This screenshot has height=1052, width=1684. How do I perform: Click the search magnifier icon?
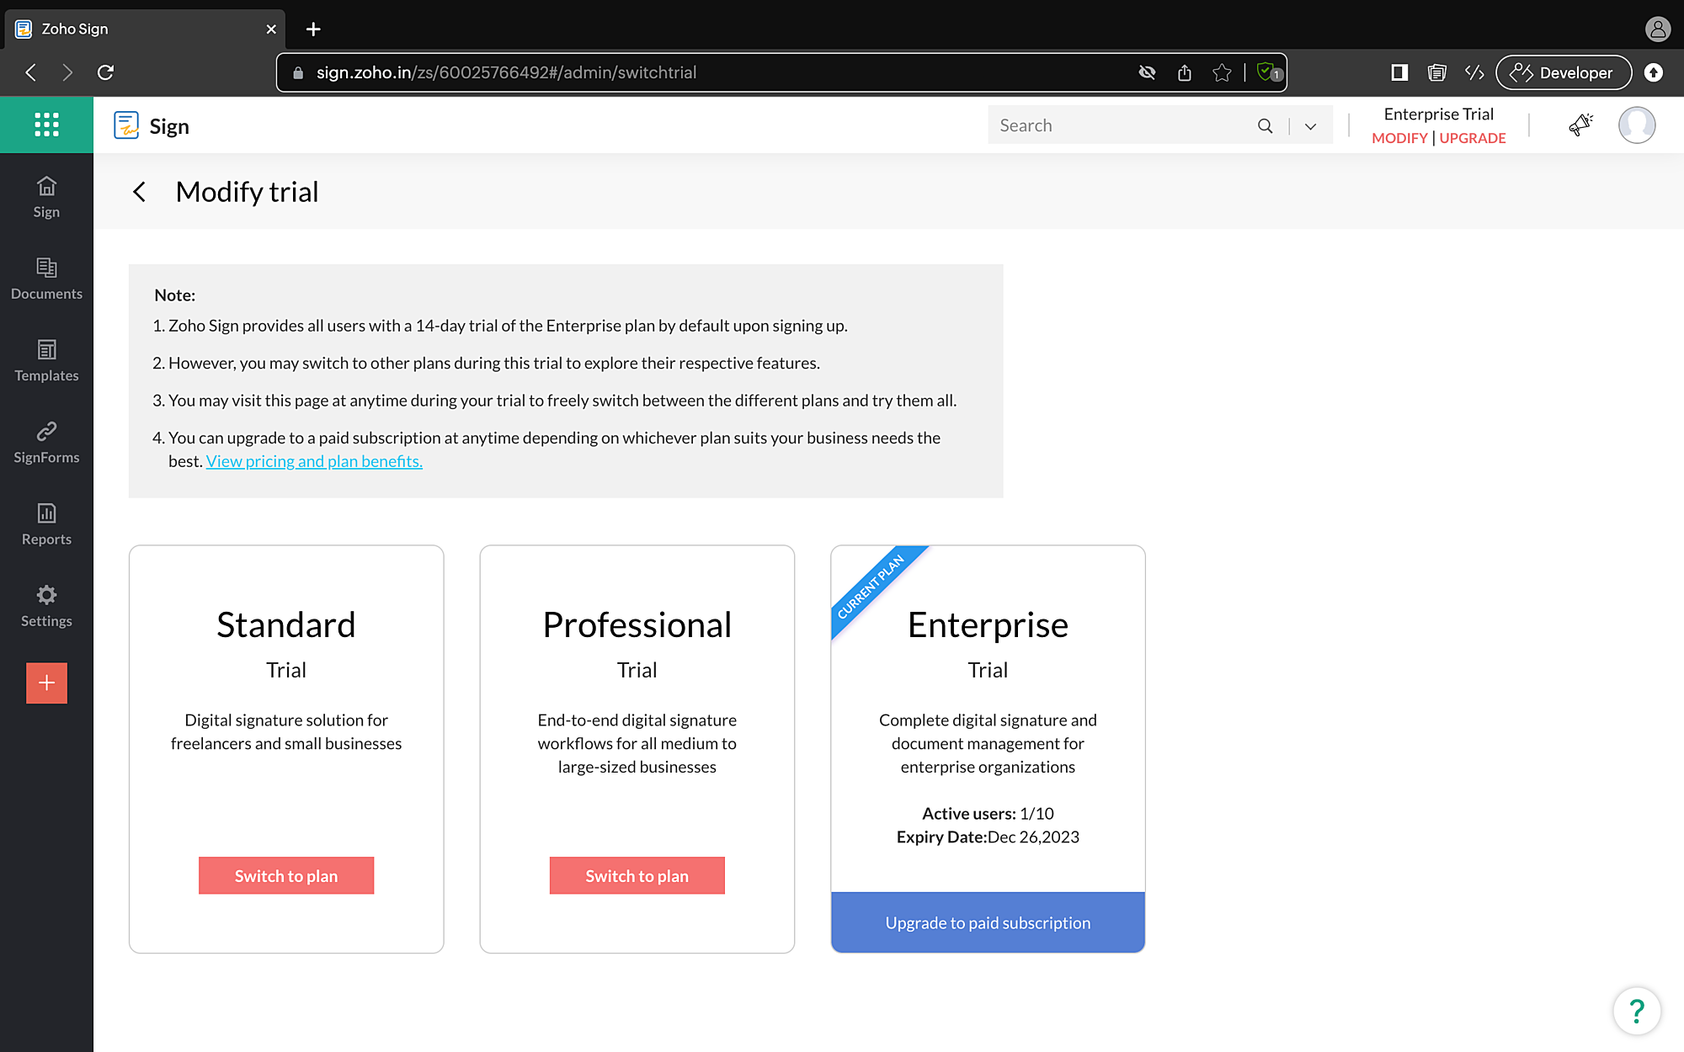(1265, 125)
